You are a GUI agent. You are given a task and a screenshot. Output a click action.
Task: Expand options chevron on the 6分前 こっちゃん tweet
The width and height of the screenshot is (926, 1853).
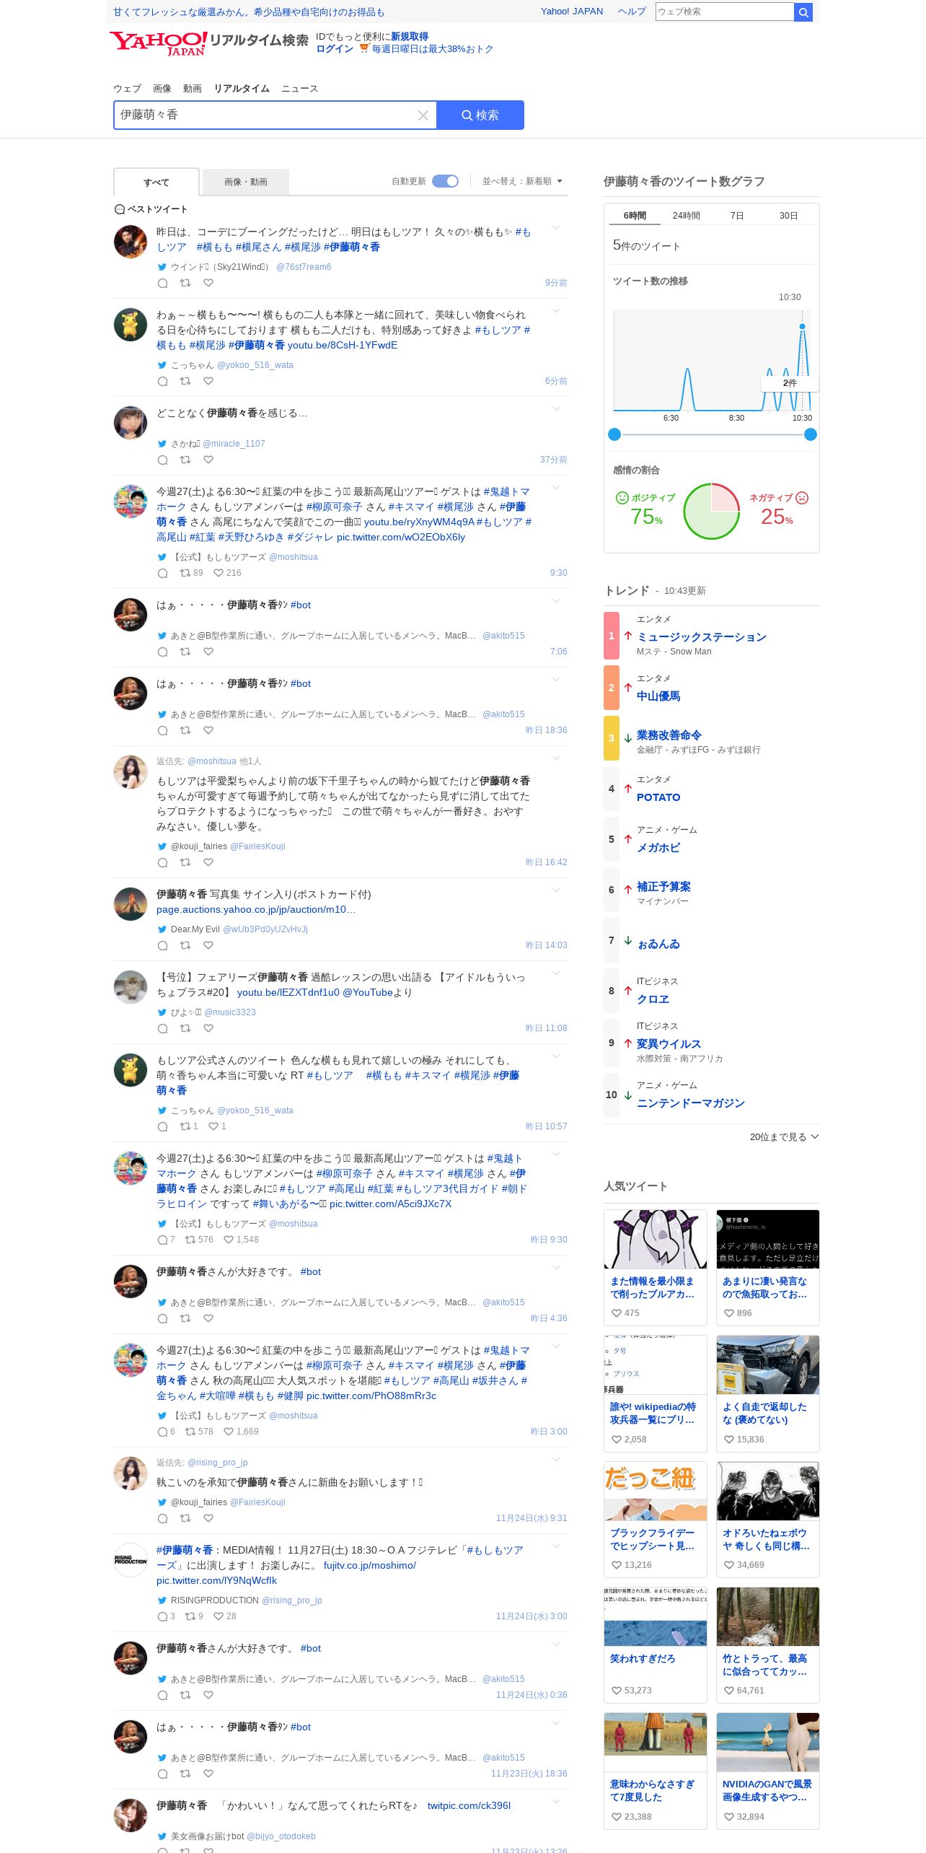coord(556,311)
